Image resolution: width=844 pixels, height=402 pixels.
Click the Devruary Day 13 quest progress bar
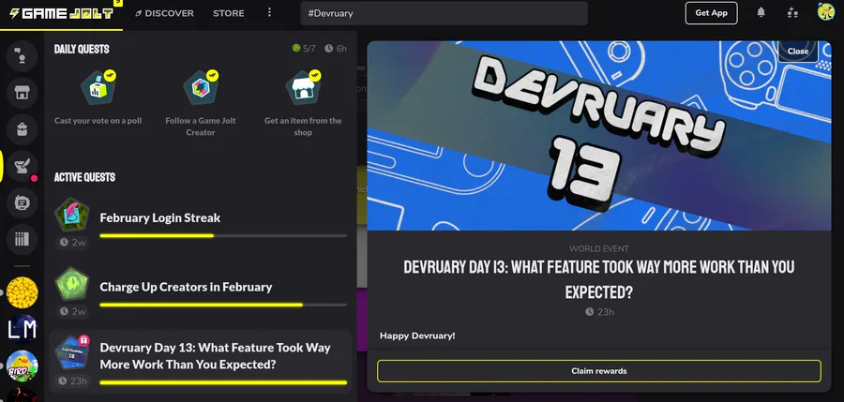(223, 382)
